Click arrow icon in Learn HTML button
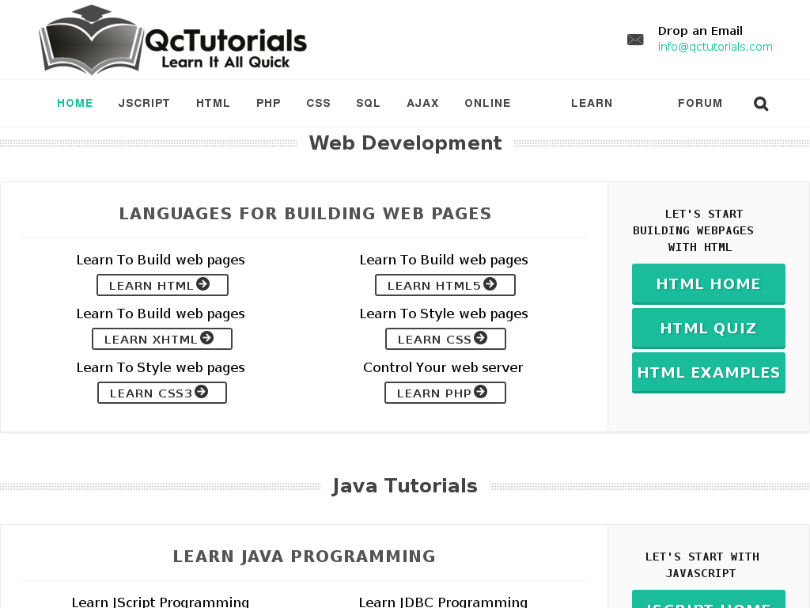 [203, 284]
